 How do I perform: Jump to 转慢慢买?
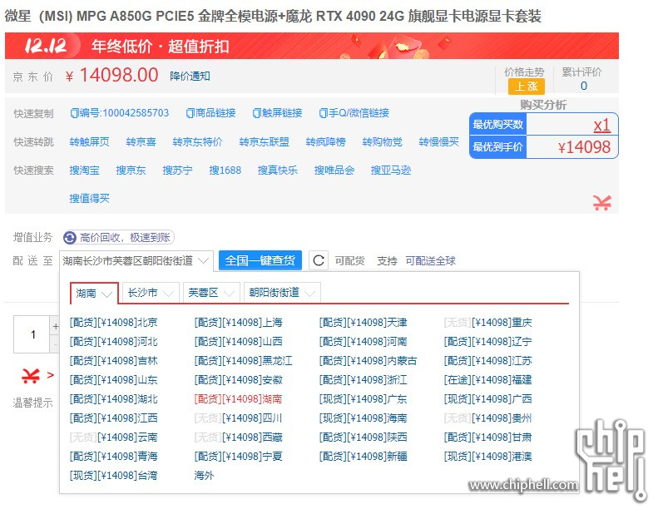(438, 142)
